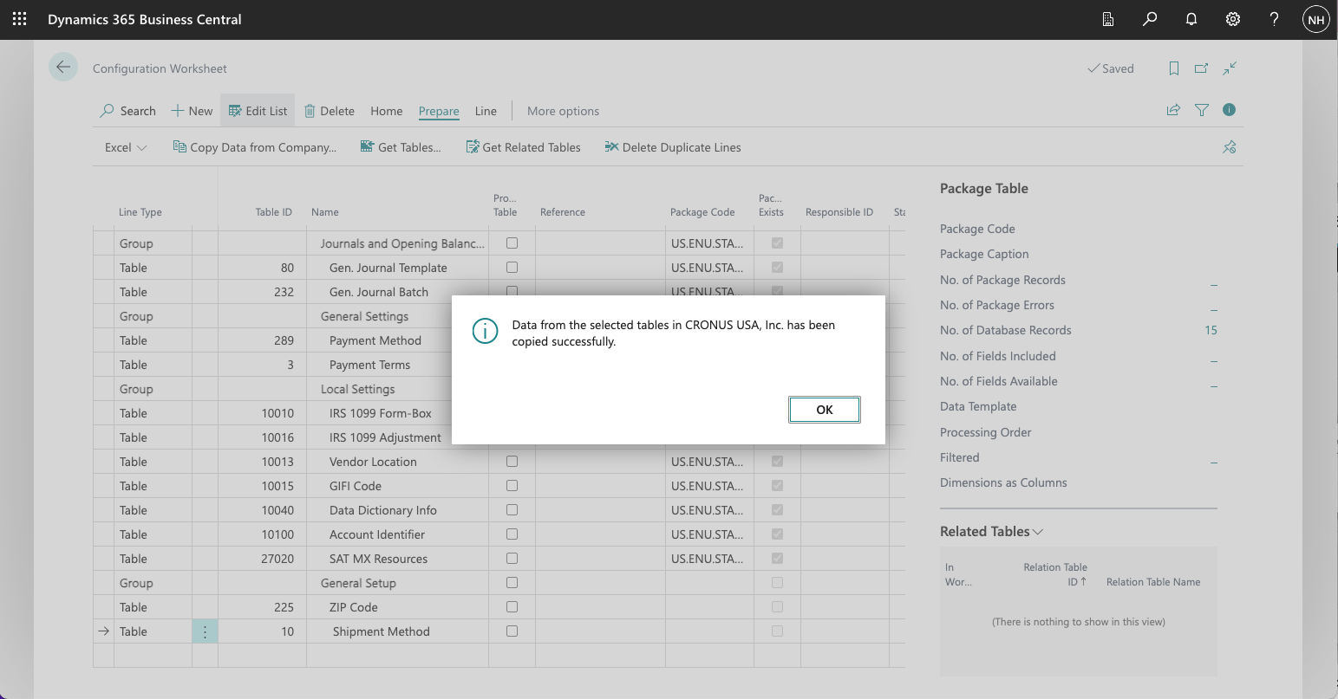Open row options for Shipment Method line
1338x699 pixels.
point(205,631)
